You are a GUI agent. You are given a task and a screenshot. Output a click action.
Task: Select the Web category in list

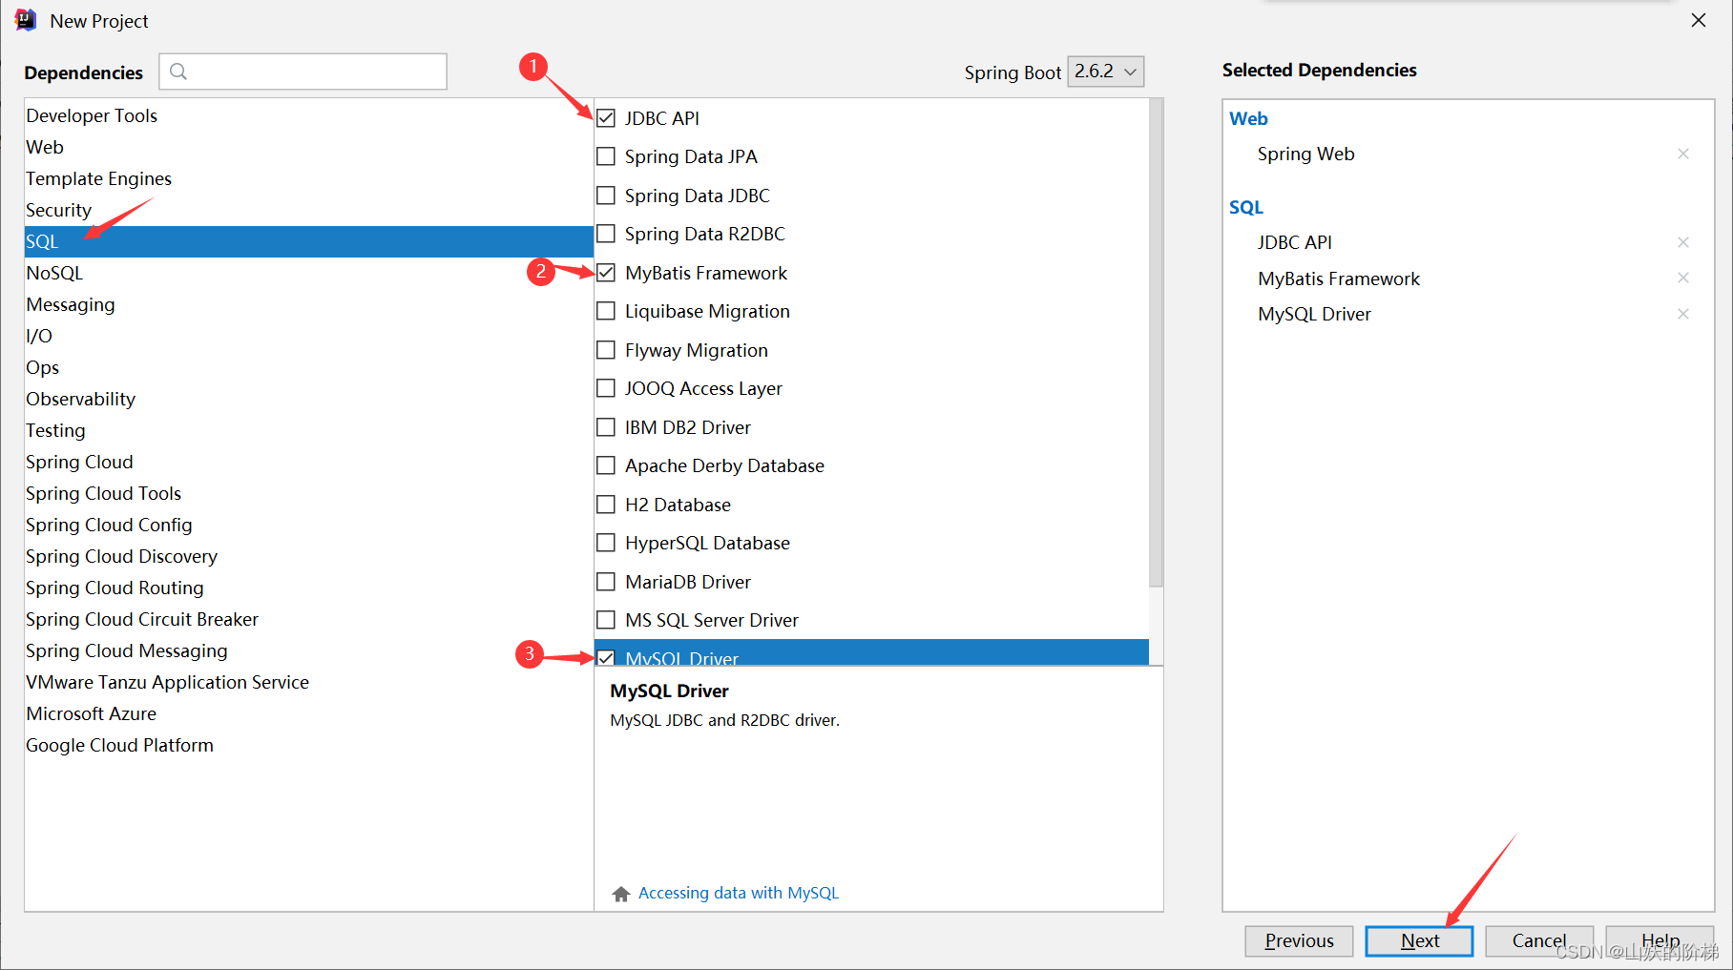pyautogui.click(x=308, y=147)
